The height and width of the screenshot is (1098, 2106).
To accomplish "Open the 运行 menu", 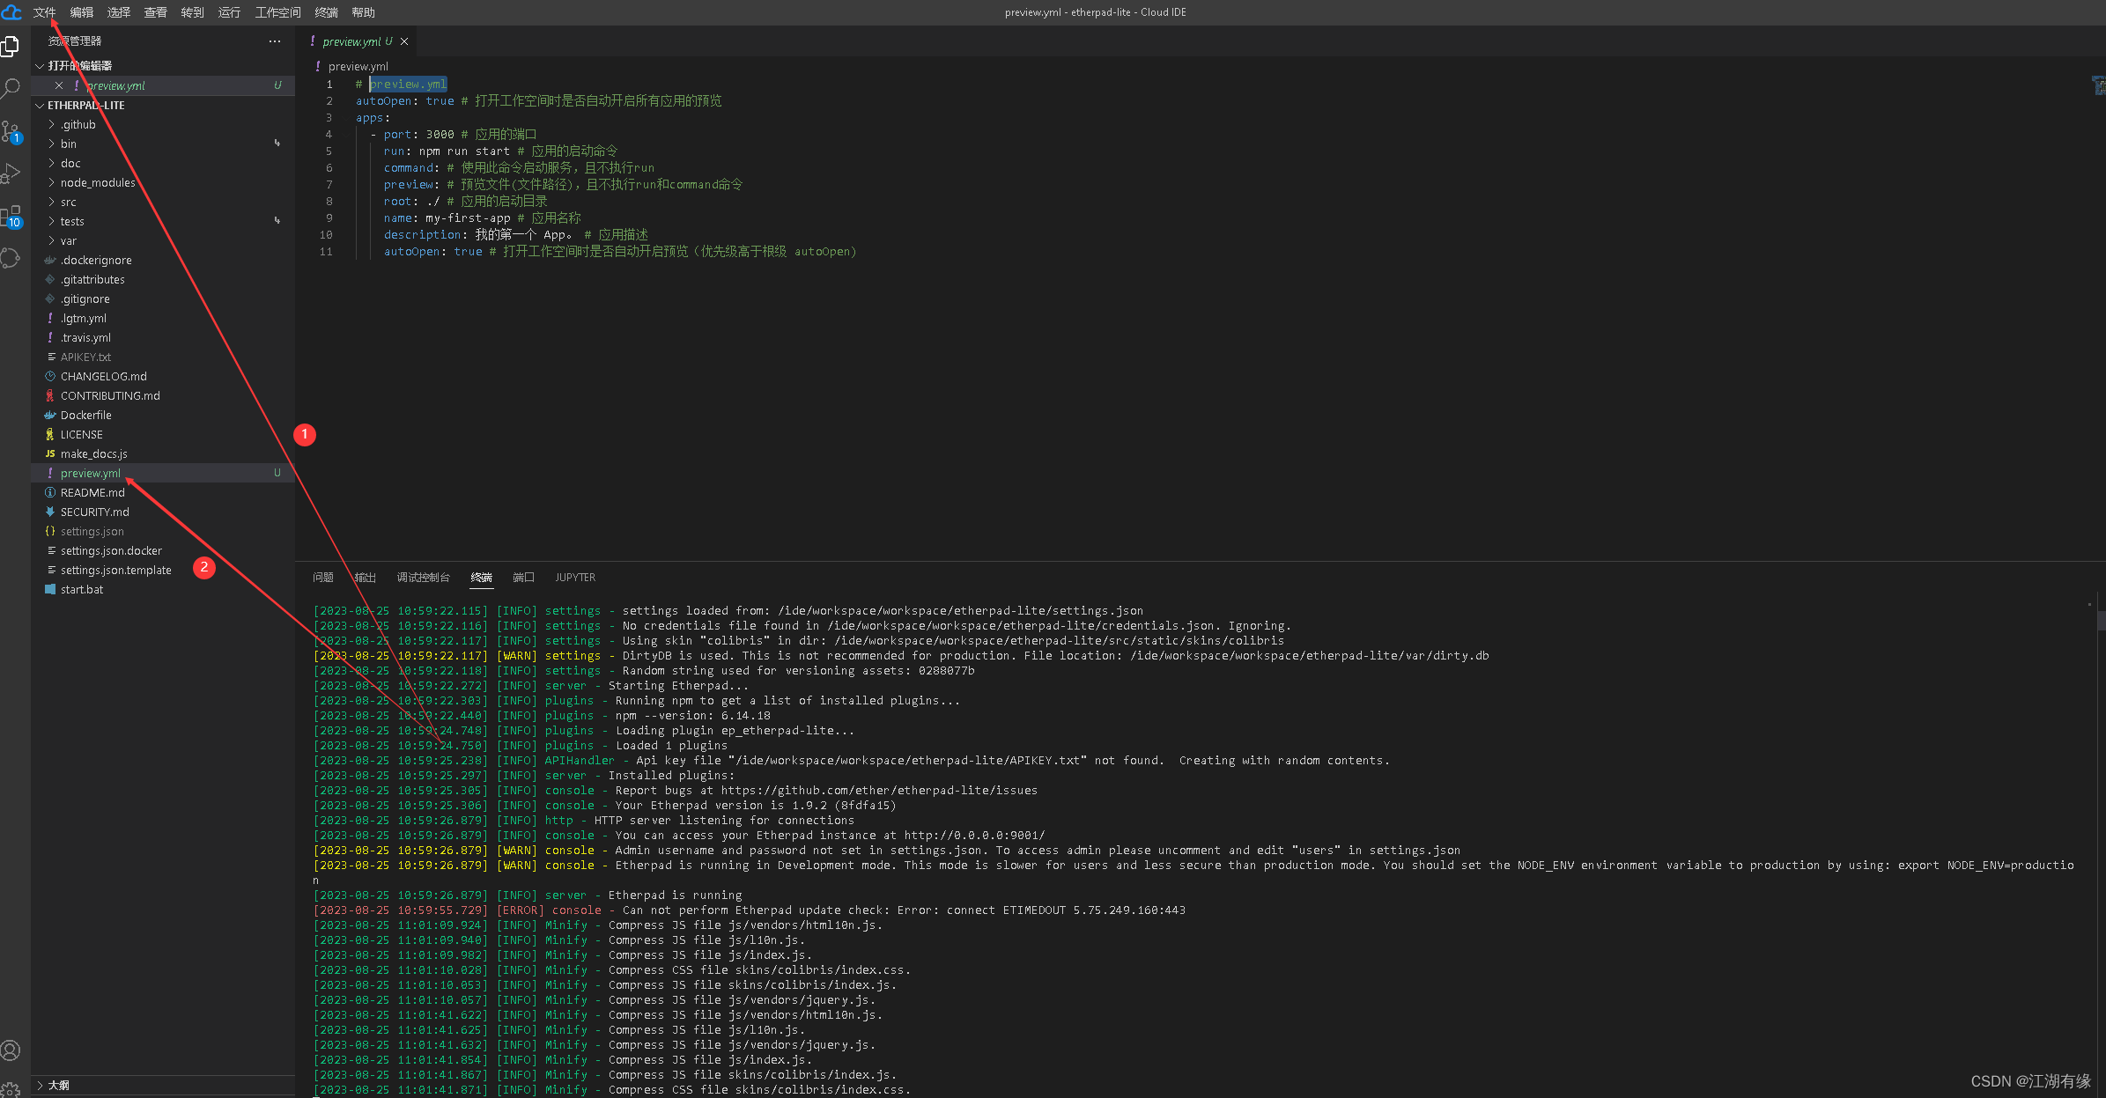I will [230, 12].
